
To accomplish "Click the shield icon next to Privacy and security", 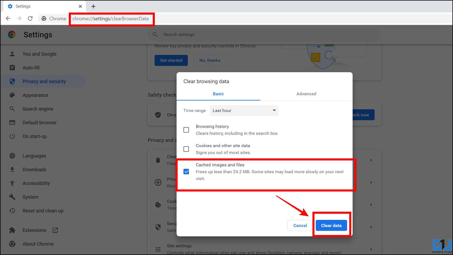I will point(12,81).
